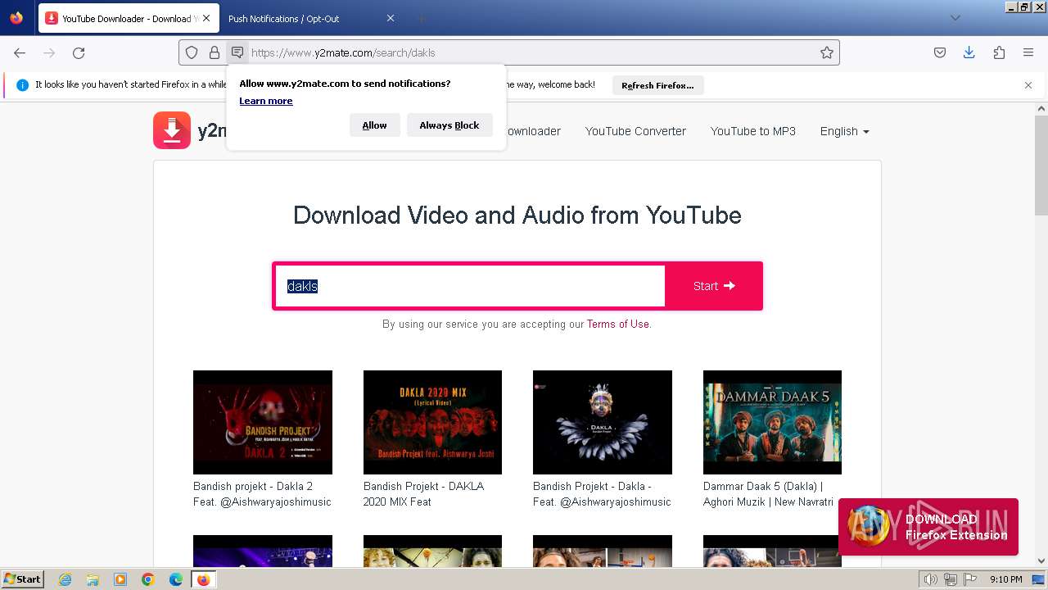The width and height of the screenshot is (1048, 590).
Task: Click the search input containing dakls
Action: click(470, 286)
